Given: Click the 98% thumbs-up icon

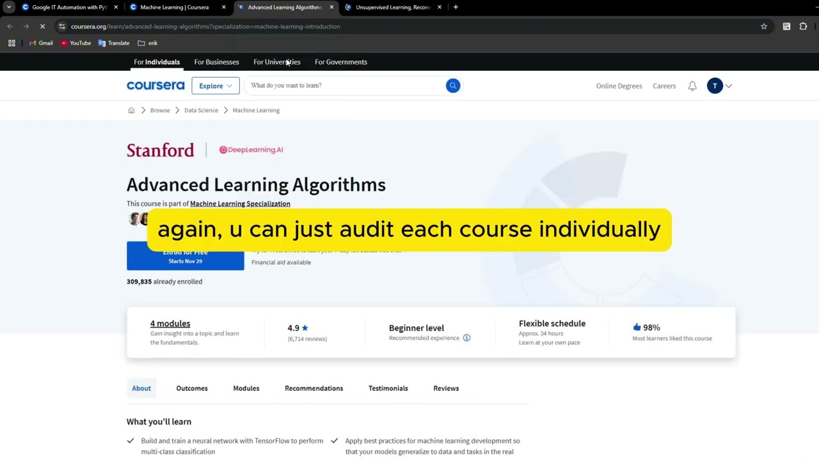Looking at the screenshot, I should 637,327.
